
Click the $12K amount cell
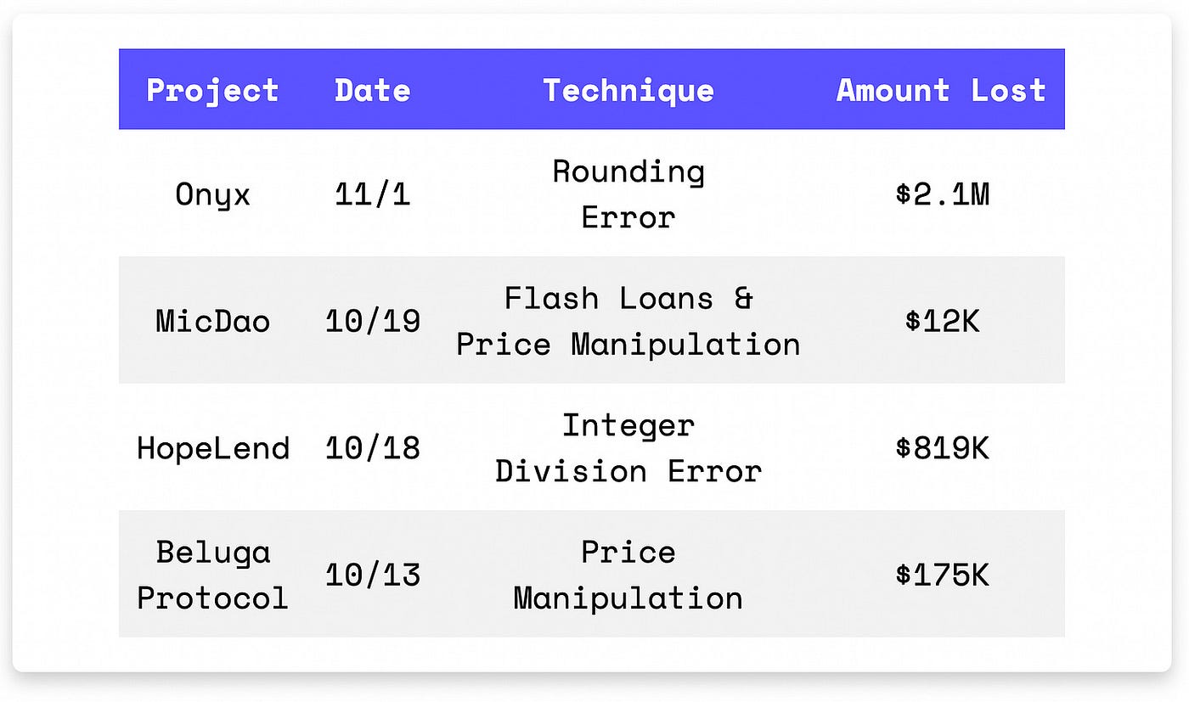(x=942, y=321)
